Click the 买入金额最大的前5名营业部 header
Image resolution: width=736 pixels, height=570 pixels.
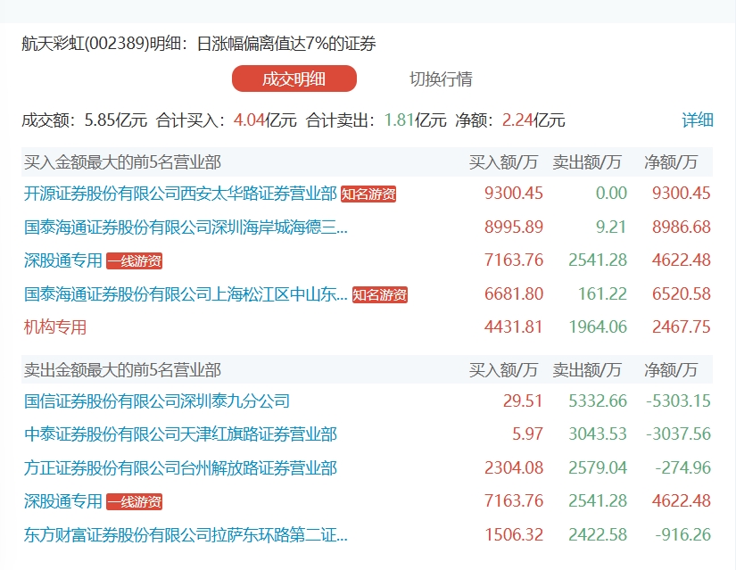[122, 162]
